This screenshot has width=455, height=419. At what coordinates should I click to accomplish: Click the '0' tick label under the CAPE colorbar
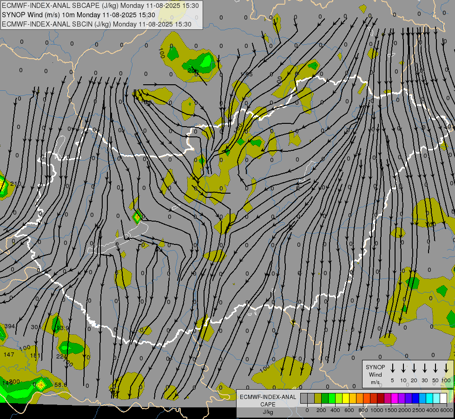[307, 410]
